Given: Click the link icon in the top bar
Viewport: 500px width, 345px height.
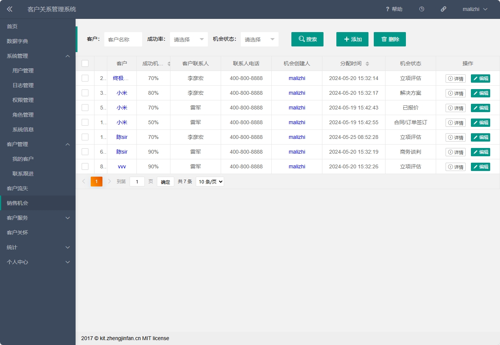Looking at the screenshot, I should [443, 9].
